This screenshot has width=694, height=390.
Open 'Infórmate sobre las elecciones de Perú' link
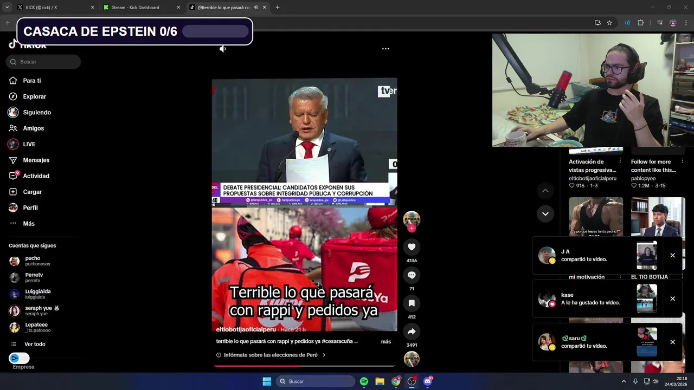[271, 355]
